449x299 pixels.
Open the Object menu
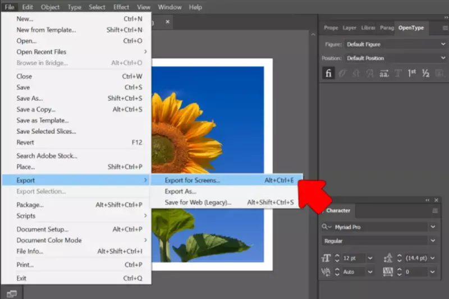tap(50, 7)
